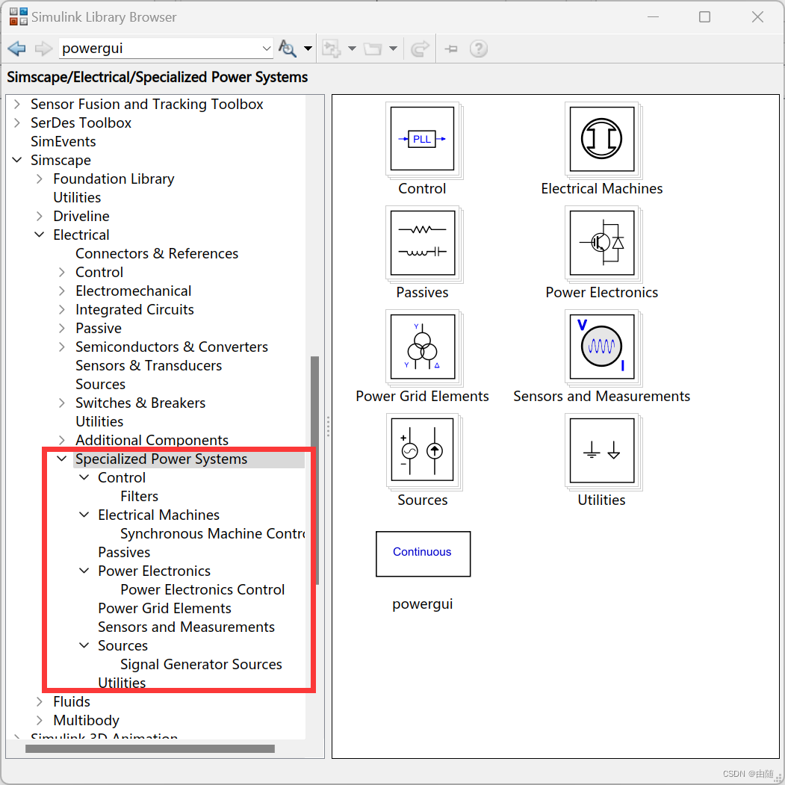Open the Passives library block icon
Viewport: 785px width, 785px height.
423,243
